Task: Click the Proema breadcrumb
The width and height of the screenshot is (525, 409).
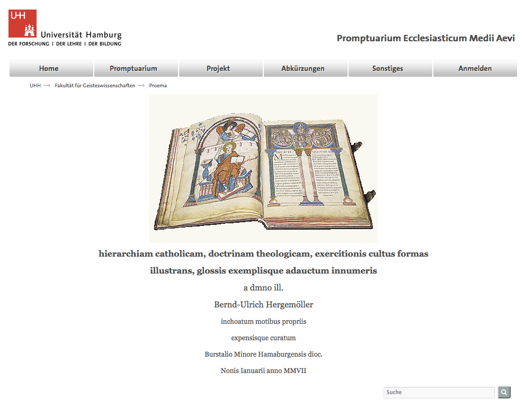Action: click(158, 86)
